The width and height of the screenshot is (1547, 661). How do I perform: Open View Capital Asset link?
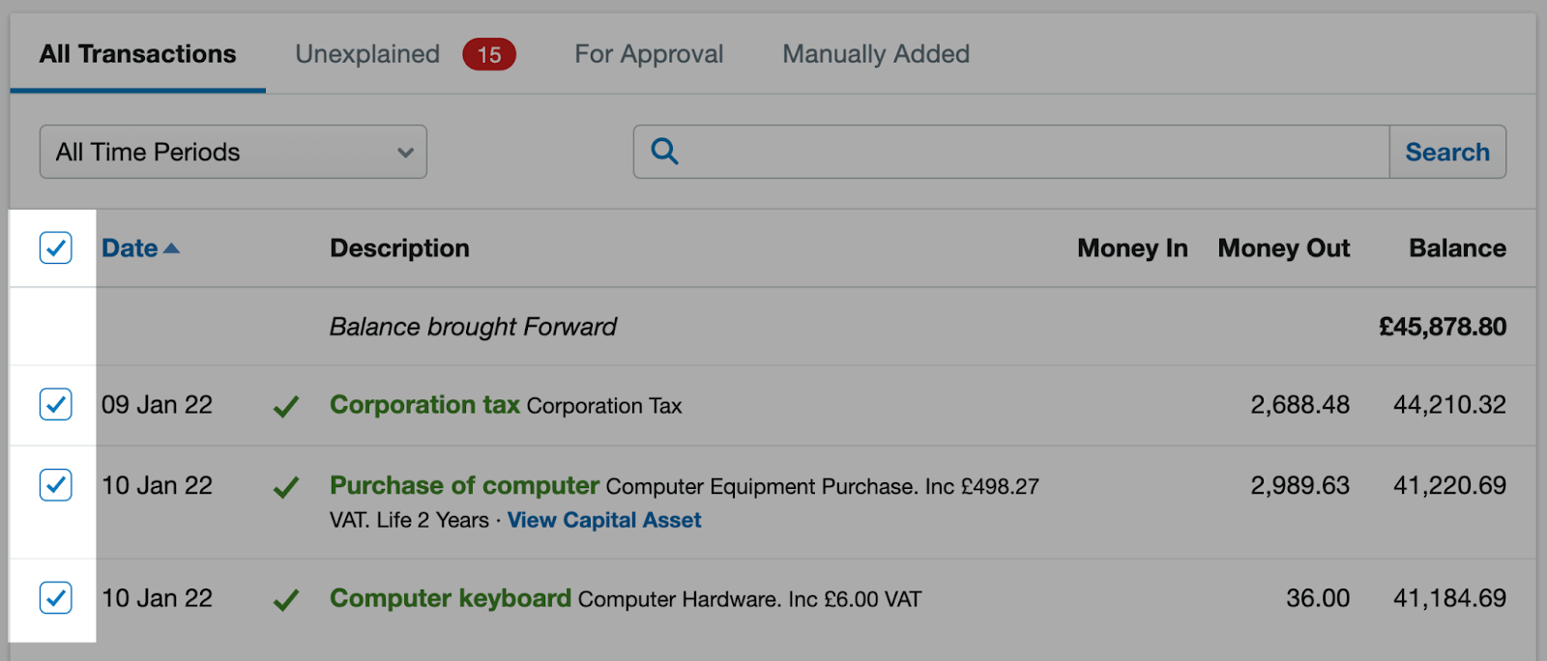click(602, 520)
